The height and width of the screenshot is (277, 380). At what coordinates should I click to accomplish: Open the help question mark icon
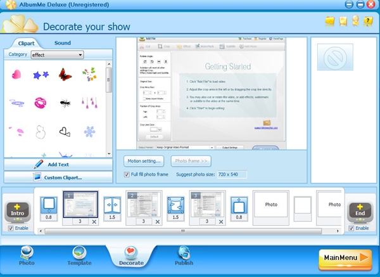368,22
